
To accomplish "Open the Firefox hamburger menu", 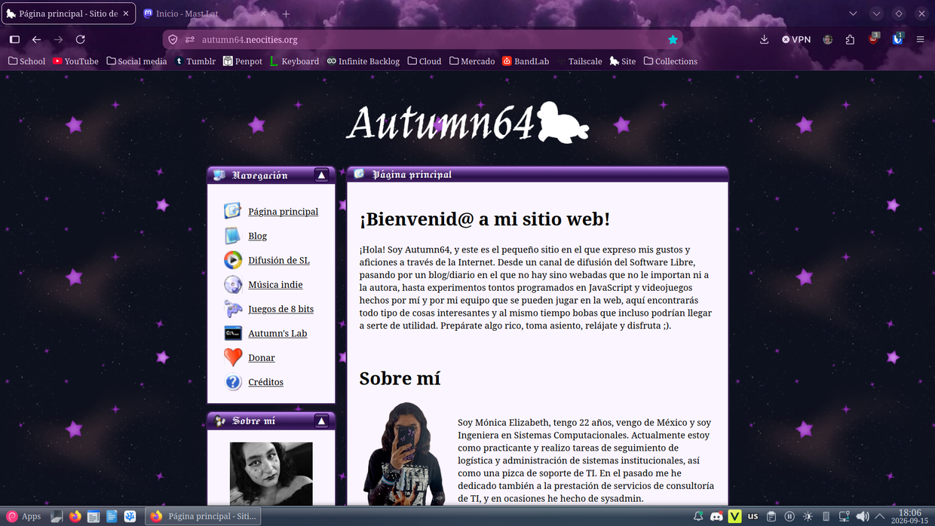I will coord(921,40).
